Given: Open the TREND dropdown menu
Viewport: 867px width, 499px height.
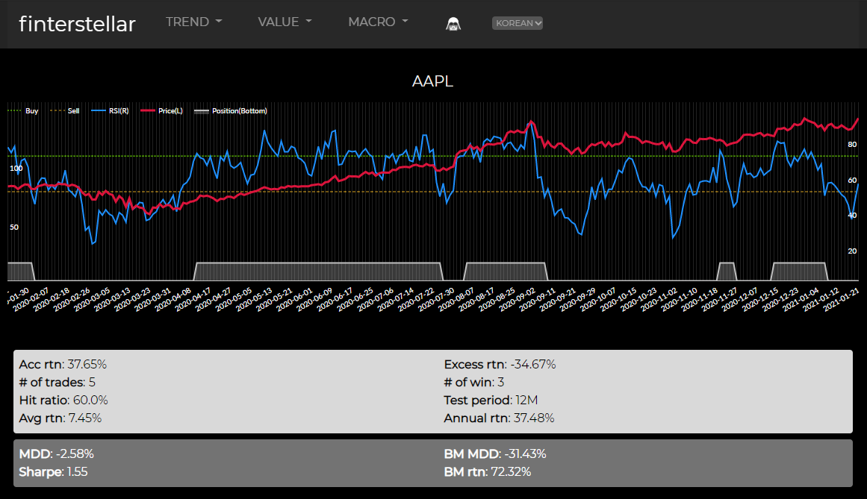Looking at the screenshot, I should 193,22.
